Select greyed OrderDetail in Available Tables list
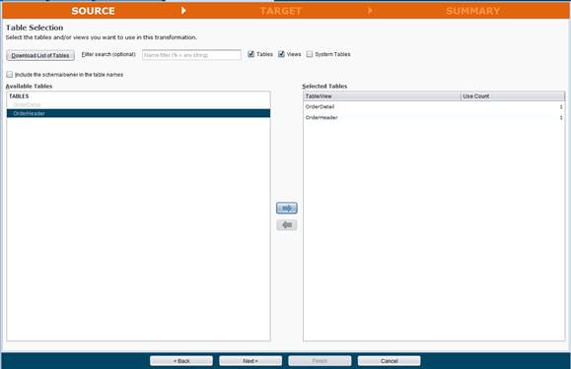 138,104
